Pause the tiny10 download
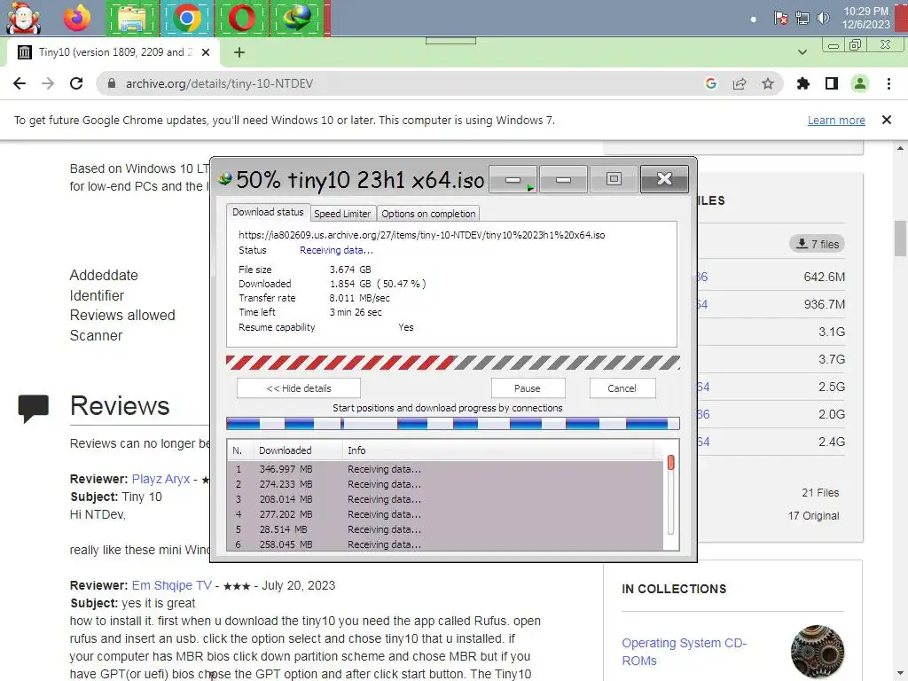Viewport: 908px width, 681px height. [528, 388]
